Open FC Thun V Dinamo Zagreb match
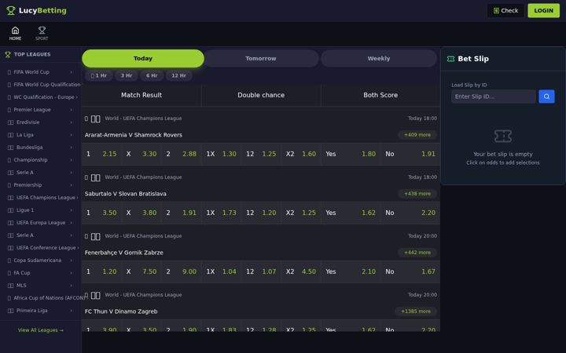Viewport: 566px width, 353px height. pos(121,311)
